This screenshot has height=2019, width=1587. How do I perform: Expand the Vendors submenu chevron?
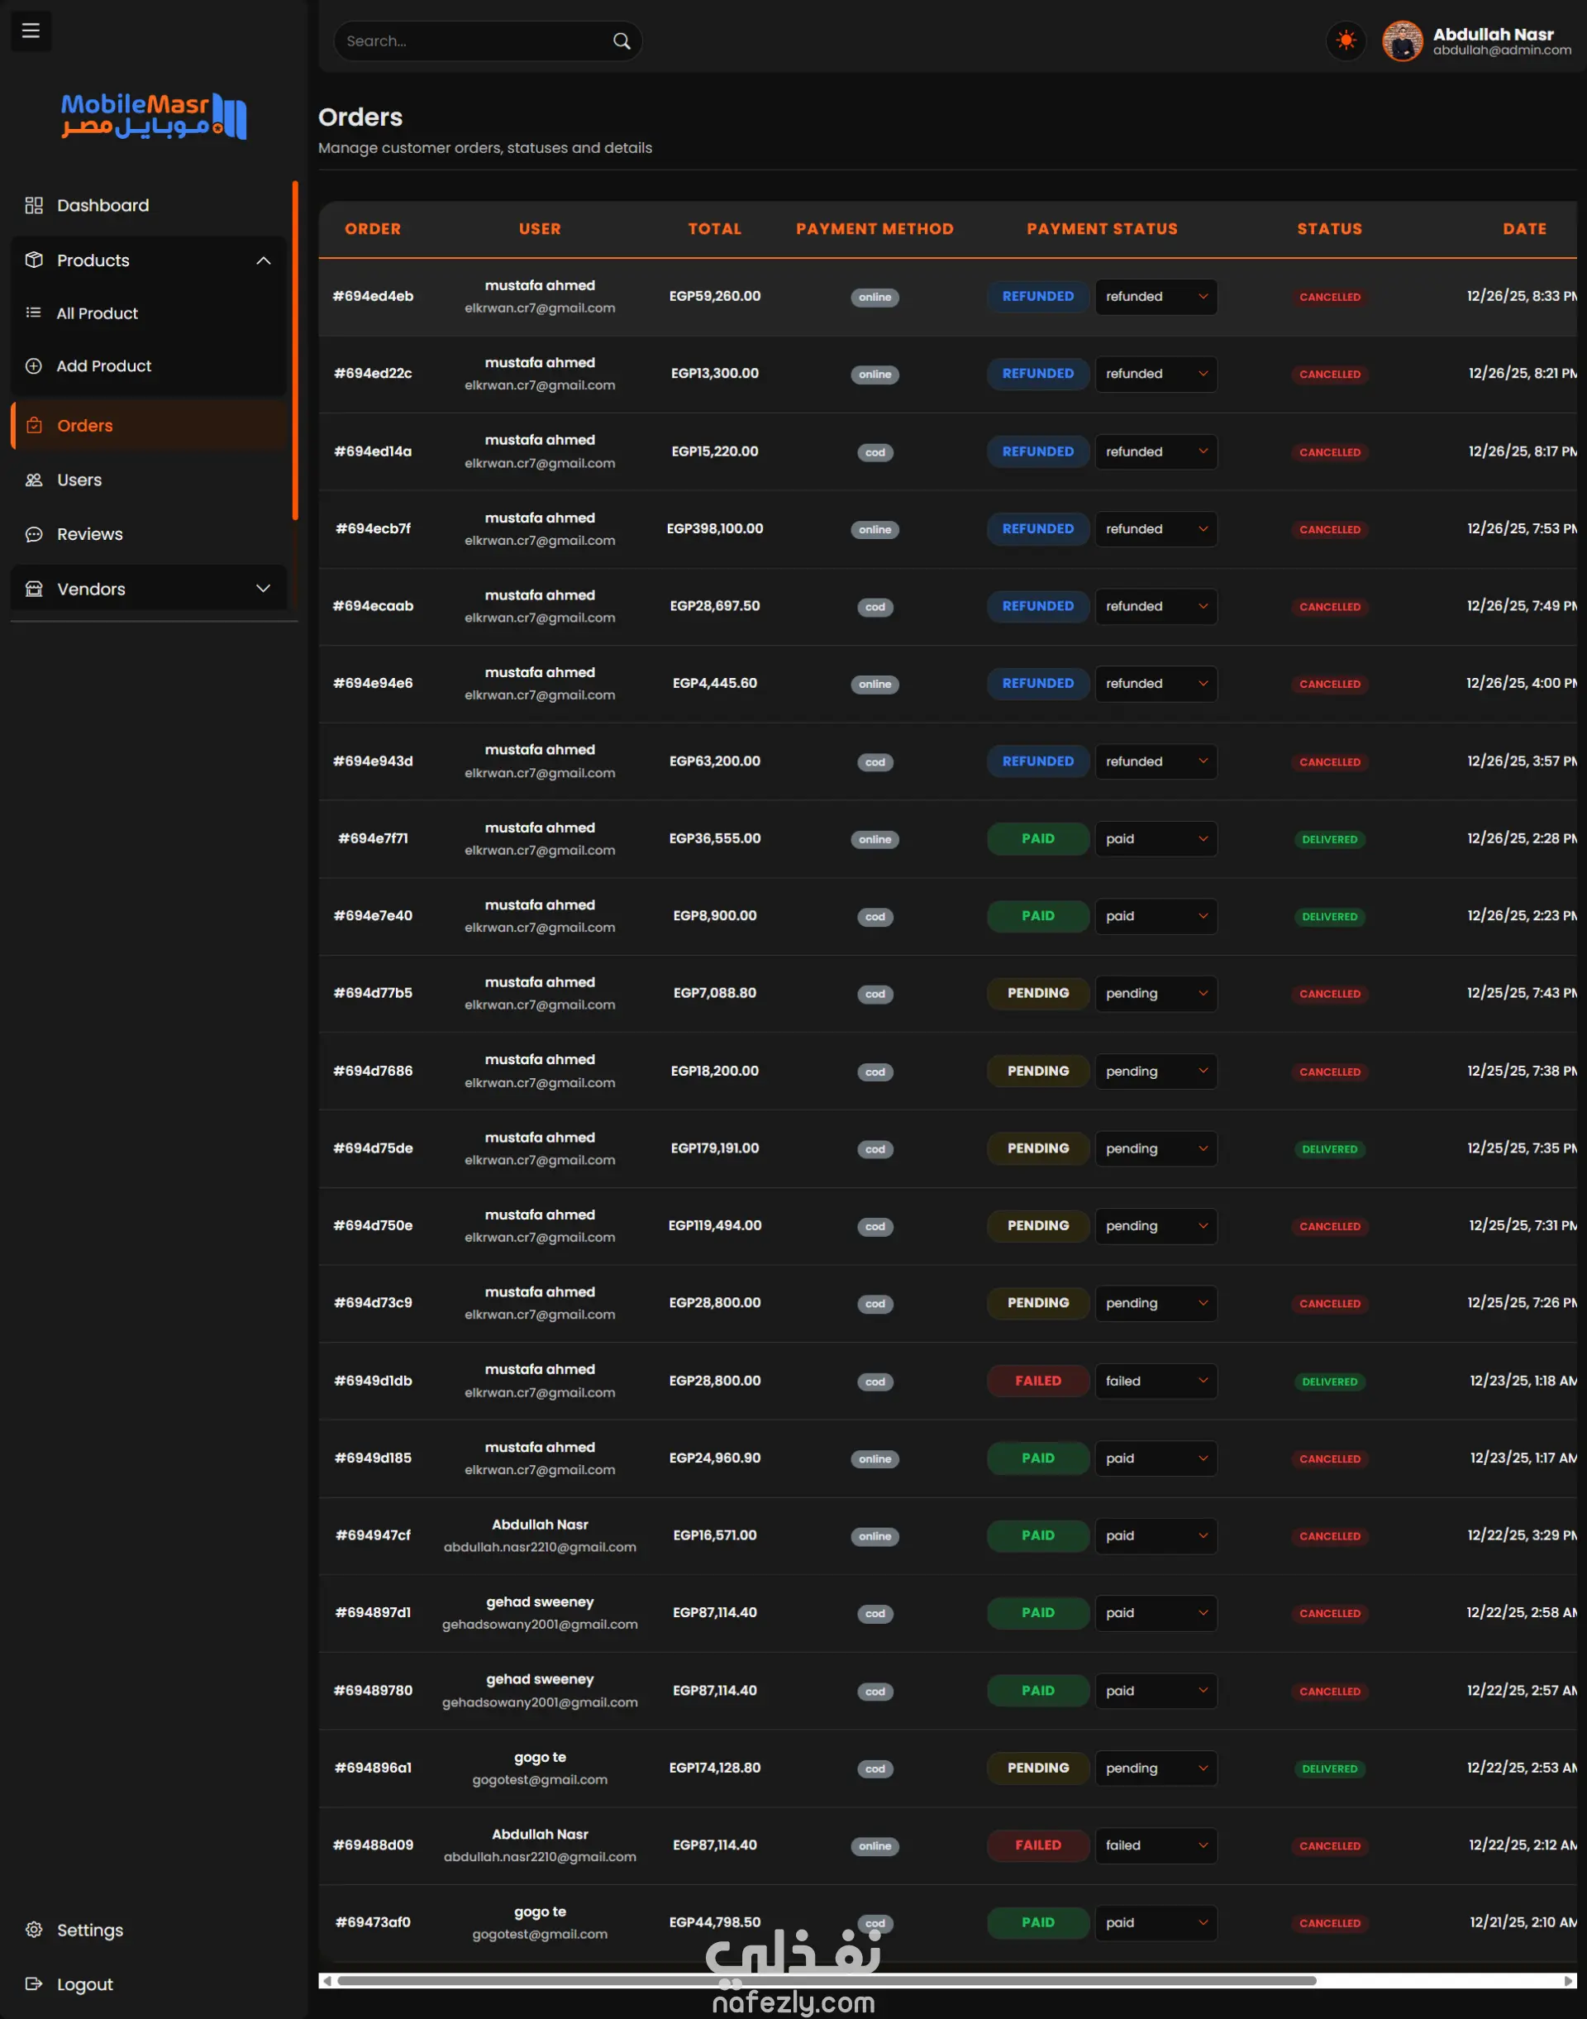(263, 589)
